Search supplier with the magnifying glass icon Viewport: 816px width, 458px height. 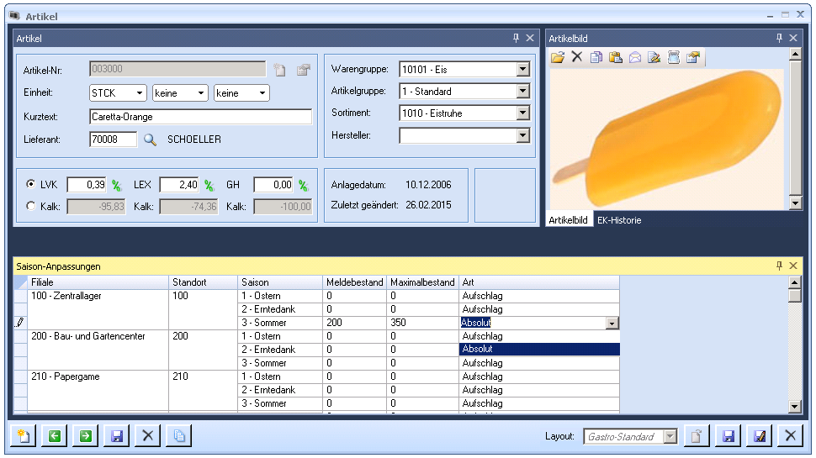coord(150,140)
